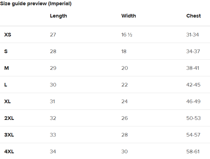Screen dimensions: 210x159
Task: Select the Width column header
Action: tap(129, 16)
